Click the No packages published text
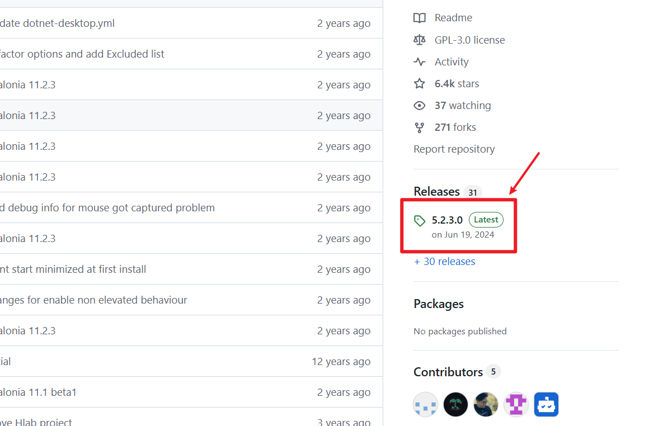The image size is (649, 426). (460, 332)
